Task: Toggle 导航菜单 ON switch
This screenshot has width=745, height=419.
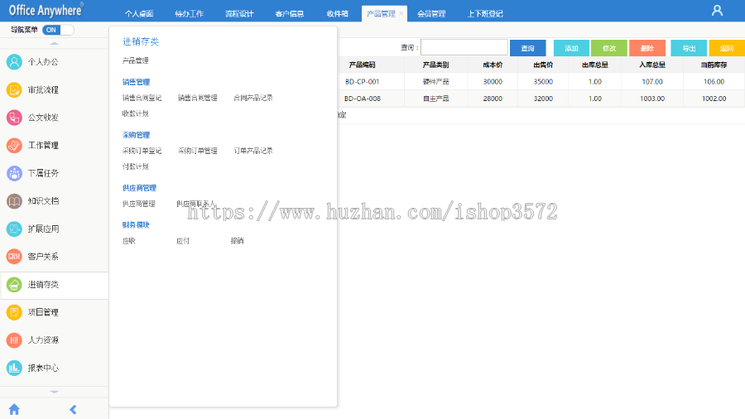Action: (x=58, y=30)
